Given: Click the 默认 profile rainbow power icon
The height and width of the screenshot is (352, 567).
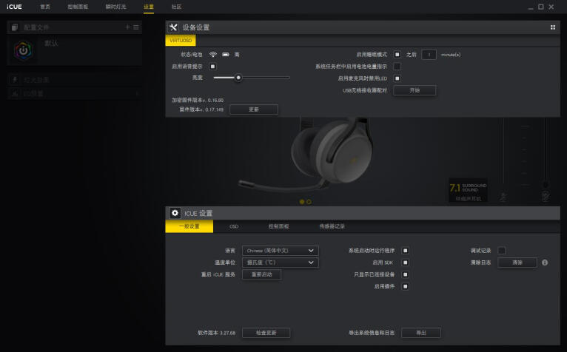Looking at the screenshot, I should tap(24, 50).
